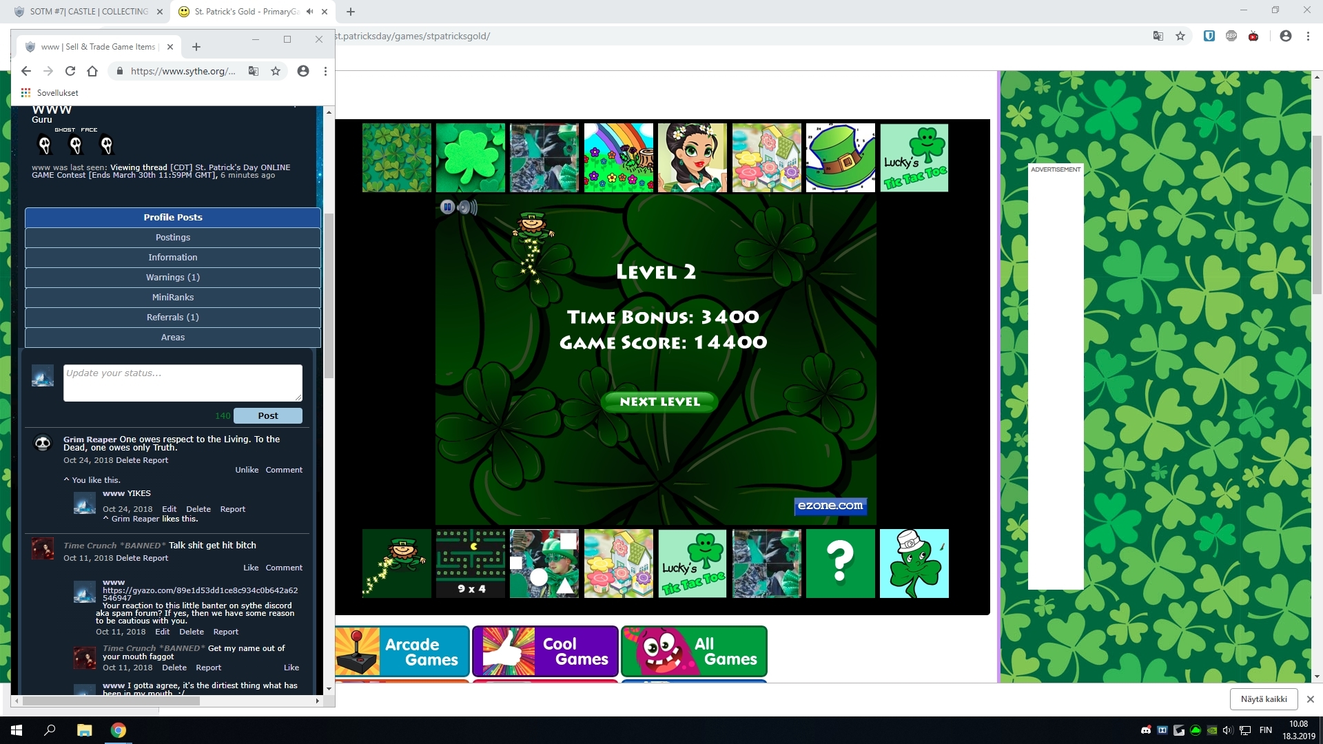Click the Post status button

click(268, 415)
